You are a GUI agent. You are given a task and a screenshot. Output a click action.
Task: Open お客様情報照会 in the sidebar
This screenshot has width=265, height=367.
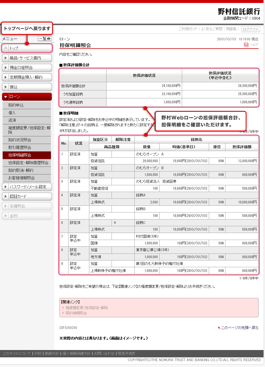27,178
